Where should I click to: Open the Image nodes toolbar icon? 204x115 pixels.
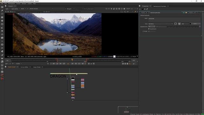(x=2, y=7)
